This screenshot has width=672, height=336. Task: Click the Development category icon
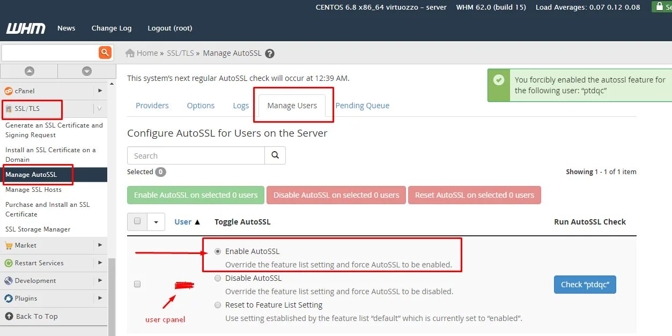[9, 281]
